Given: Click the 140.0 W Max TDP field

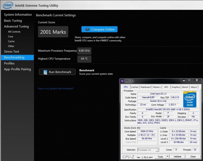Looking at the screenshot, I should [175, 97].
